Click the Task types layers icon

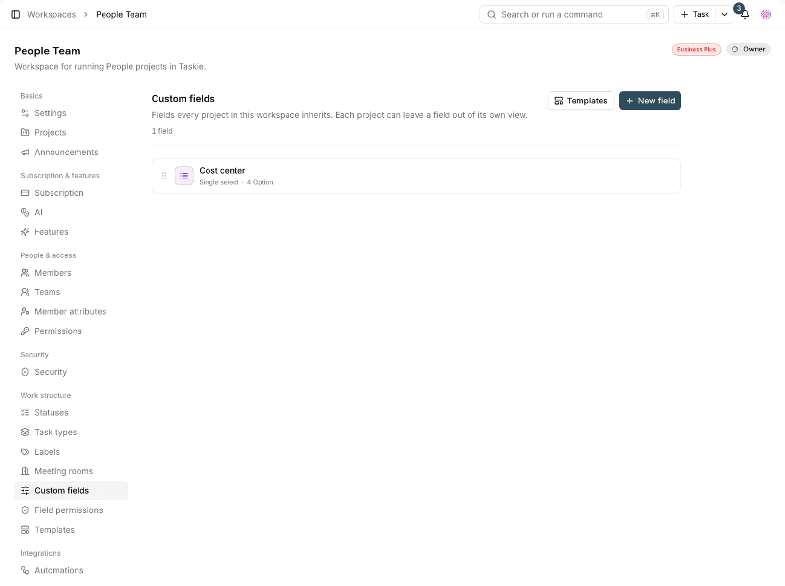(25, 433)
